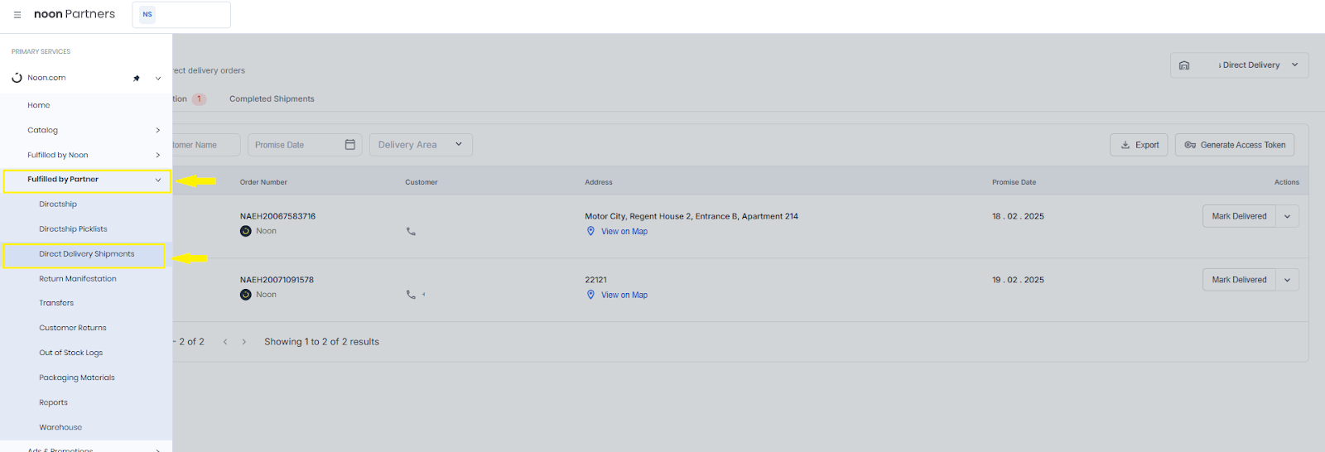Open Customer Returns
1325x452 pixels.
[x=73, y=328]
